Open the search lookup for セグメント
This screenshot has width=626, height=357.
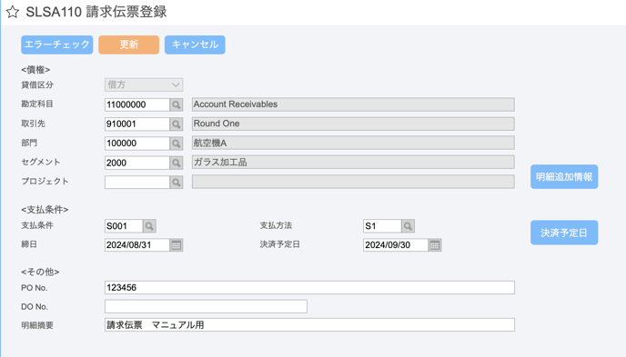click(177, 163)
